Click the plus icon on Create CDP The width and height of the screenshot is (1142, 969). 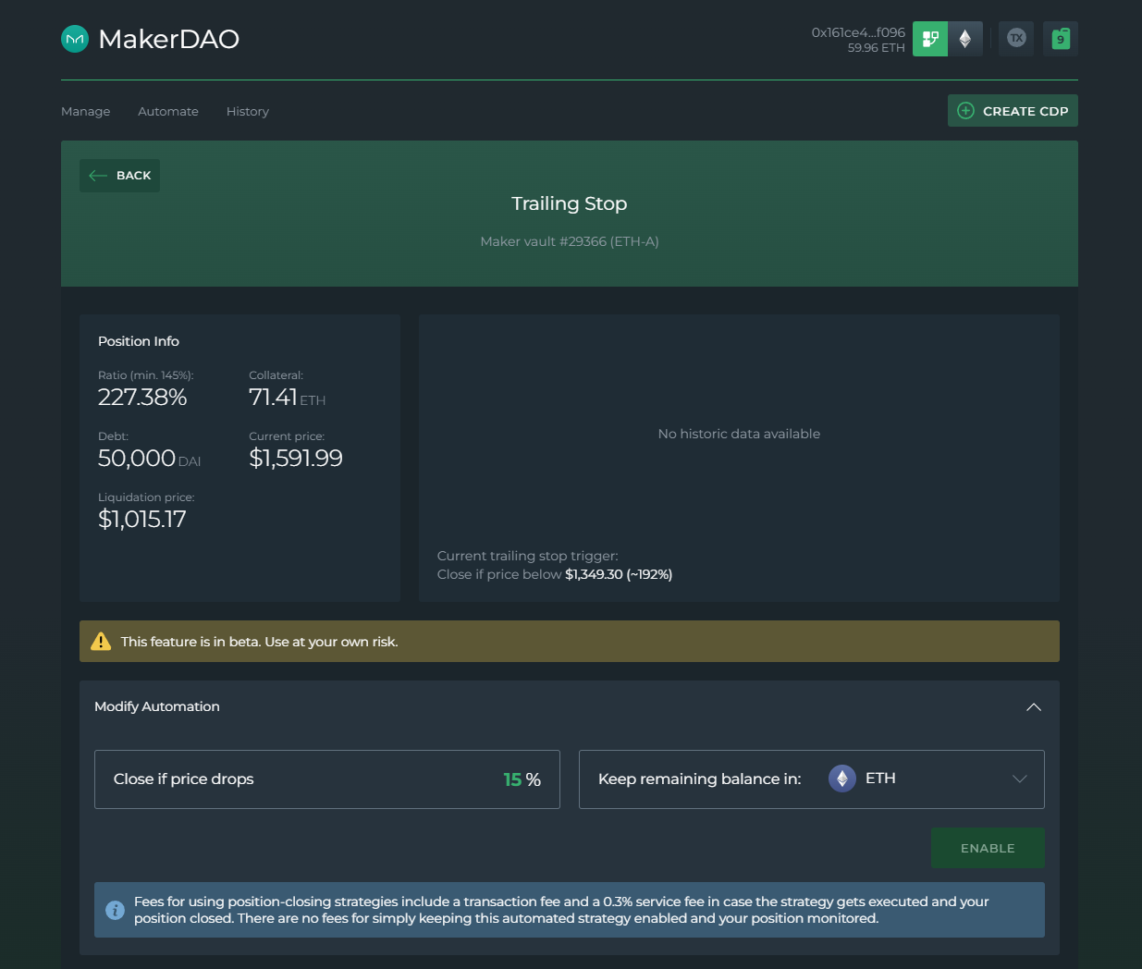click(x=966, y=111)
